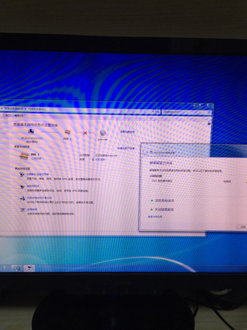Viewport: 247px width, 330px height.
Task: Open Internet Explorer from the taskbar
Action: pos(5,268)
